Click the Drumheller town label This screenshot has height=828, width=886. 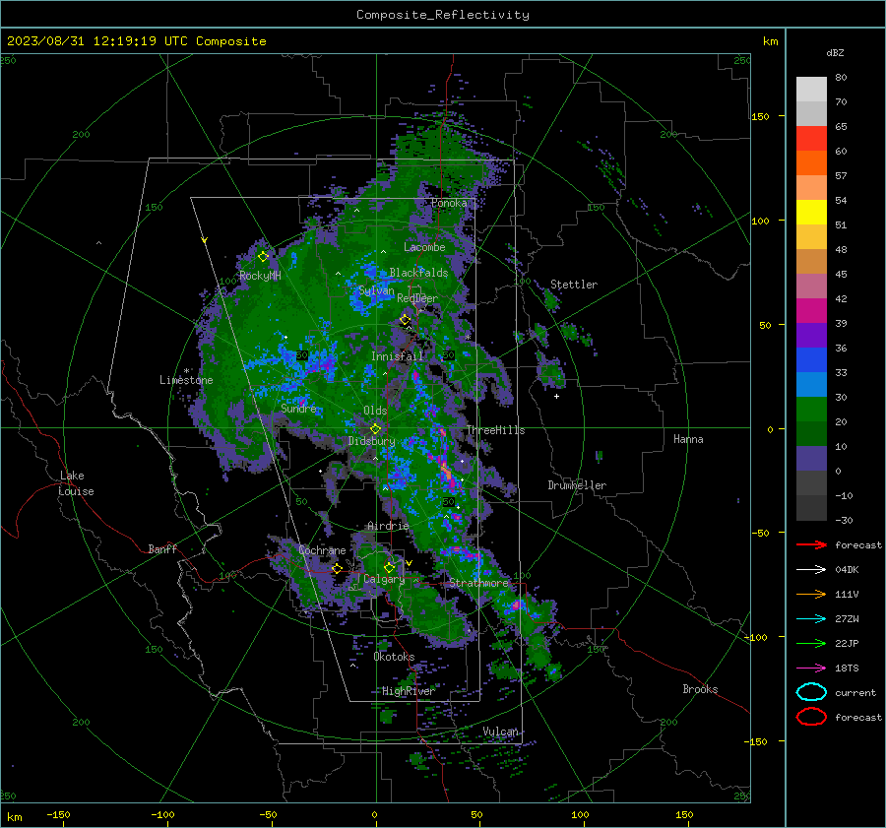pyautogui.click(x=577, y=485)
